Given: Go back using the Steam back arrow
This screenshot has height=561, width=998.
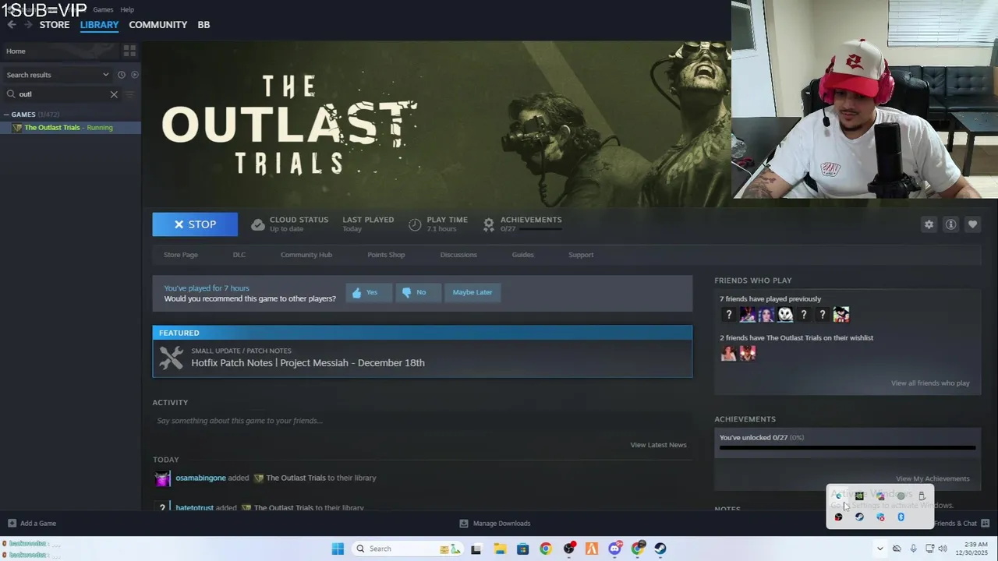Looking at the screenshot, I should coord(12,25).
